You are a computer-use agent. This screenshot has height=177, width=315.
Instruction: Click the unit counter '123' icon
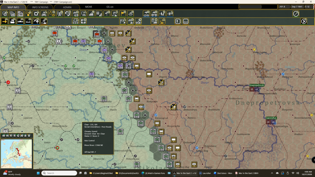click(x=75, y=14)
